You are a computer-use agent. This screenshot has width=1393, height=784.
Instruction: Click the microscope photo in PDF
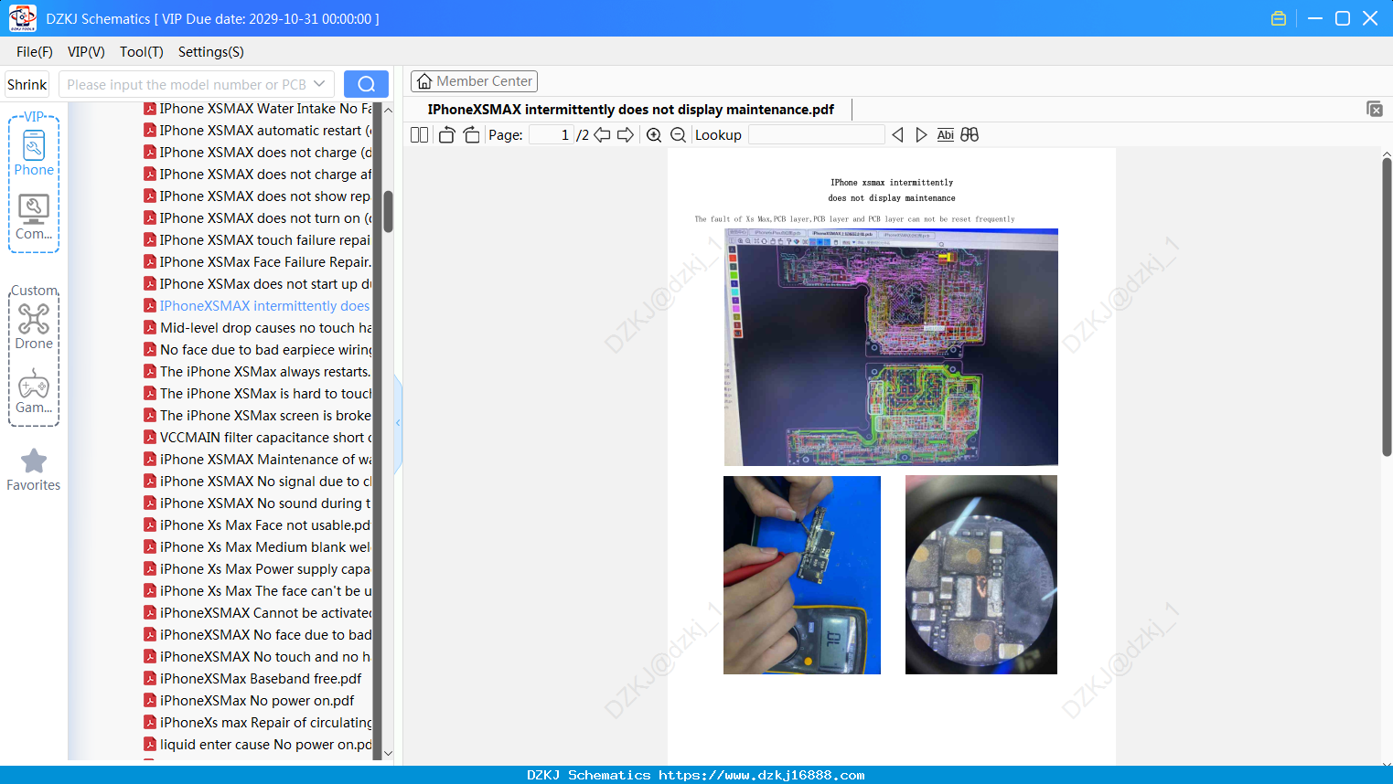click(981, 575)
